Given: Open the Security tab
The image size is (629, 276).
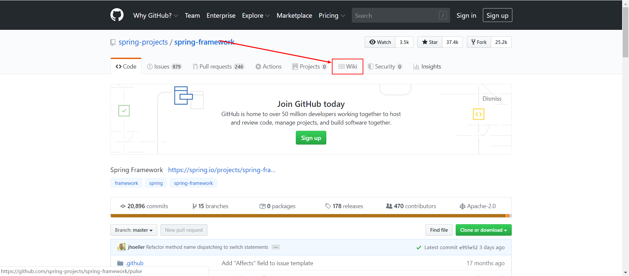Looking at the screenshot, I should click(x=385, y=67).
